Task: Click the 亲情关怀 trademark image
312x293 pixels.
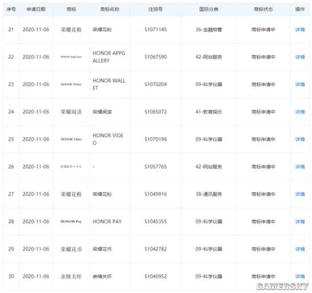Action: coord(71,277)
